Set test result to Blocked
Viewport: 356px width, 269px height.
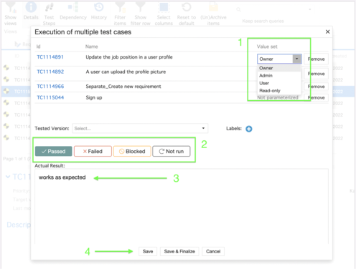click(x=132, y=151)
